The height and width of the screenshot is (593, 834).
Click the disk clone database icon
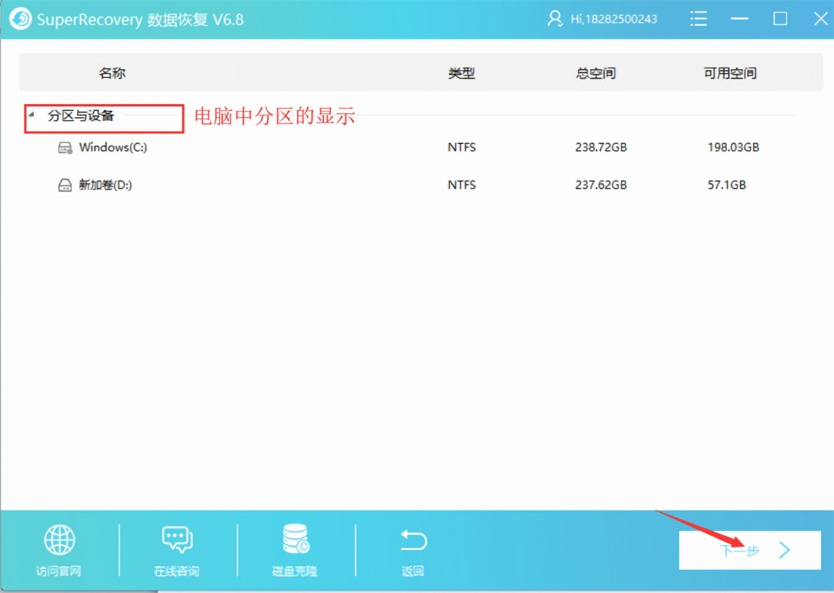pyautogui.click(x=295, y=540)
